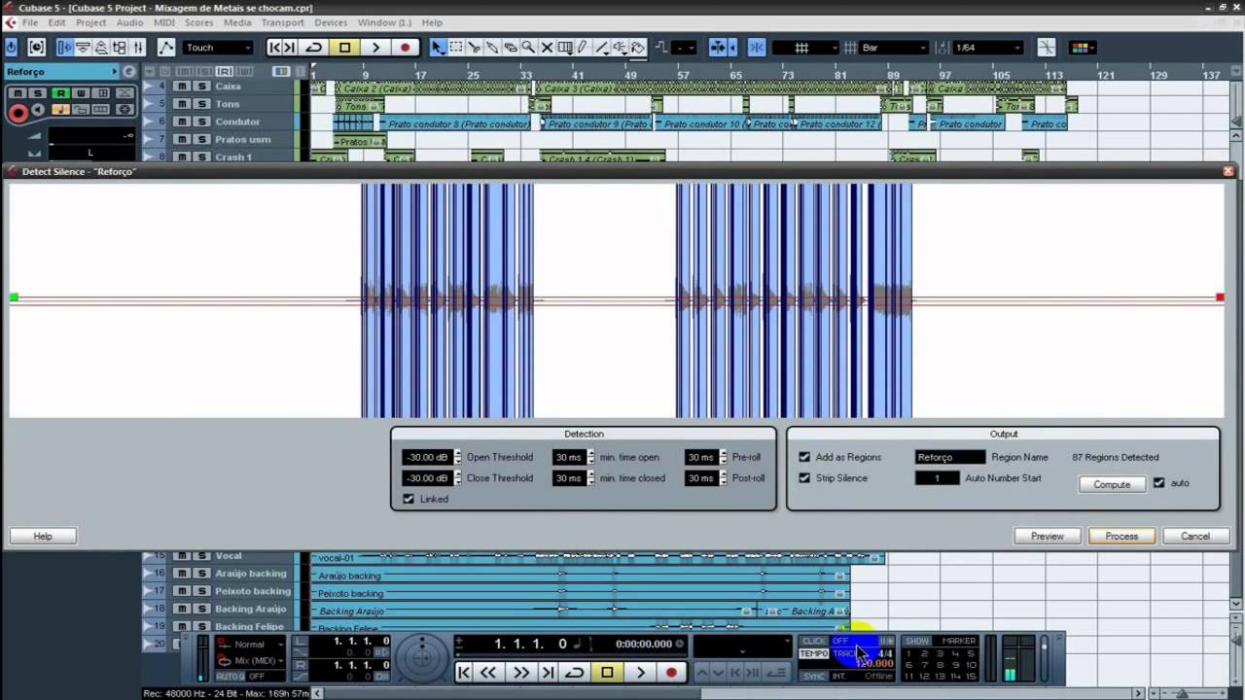This screenshot has width=1245, height=700.
Task: Open the 1/64 quantize dropdown
Action: 988,47
